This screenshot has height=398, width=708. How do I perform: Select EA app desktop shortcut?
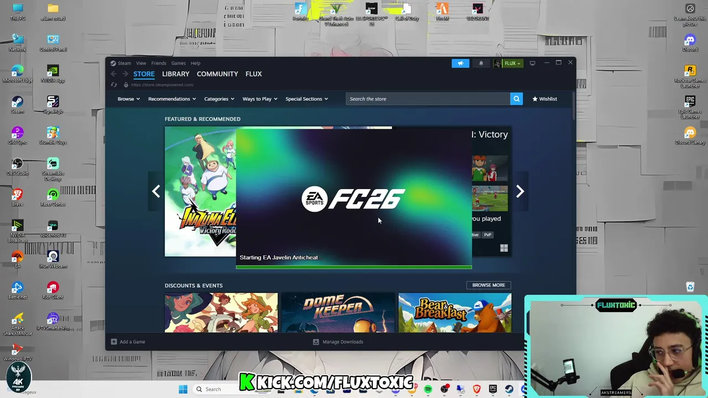coord(17,260)
